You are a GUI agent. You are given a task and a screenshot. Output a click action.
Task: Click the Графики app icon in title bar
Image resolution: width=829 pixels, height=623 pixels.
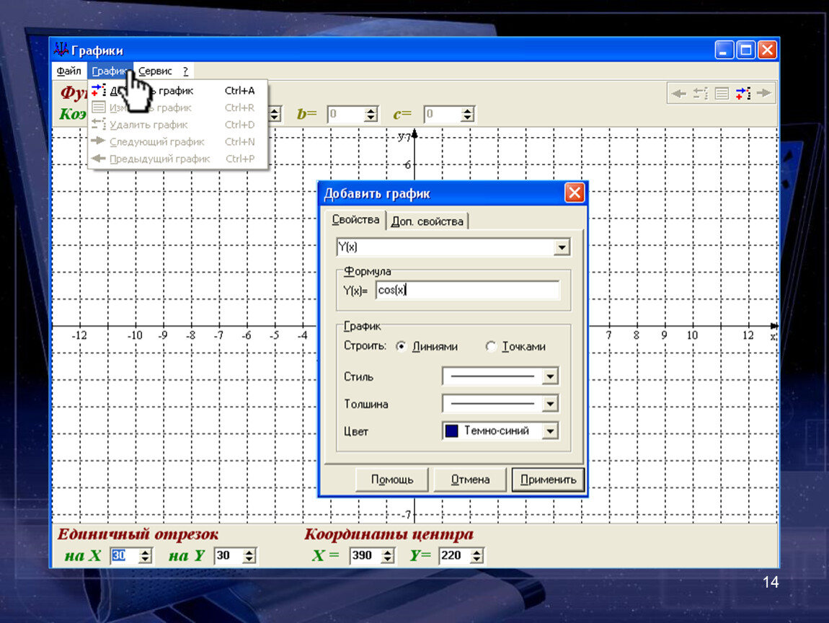click(x=61, y=50)
